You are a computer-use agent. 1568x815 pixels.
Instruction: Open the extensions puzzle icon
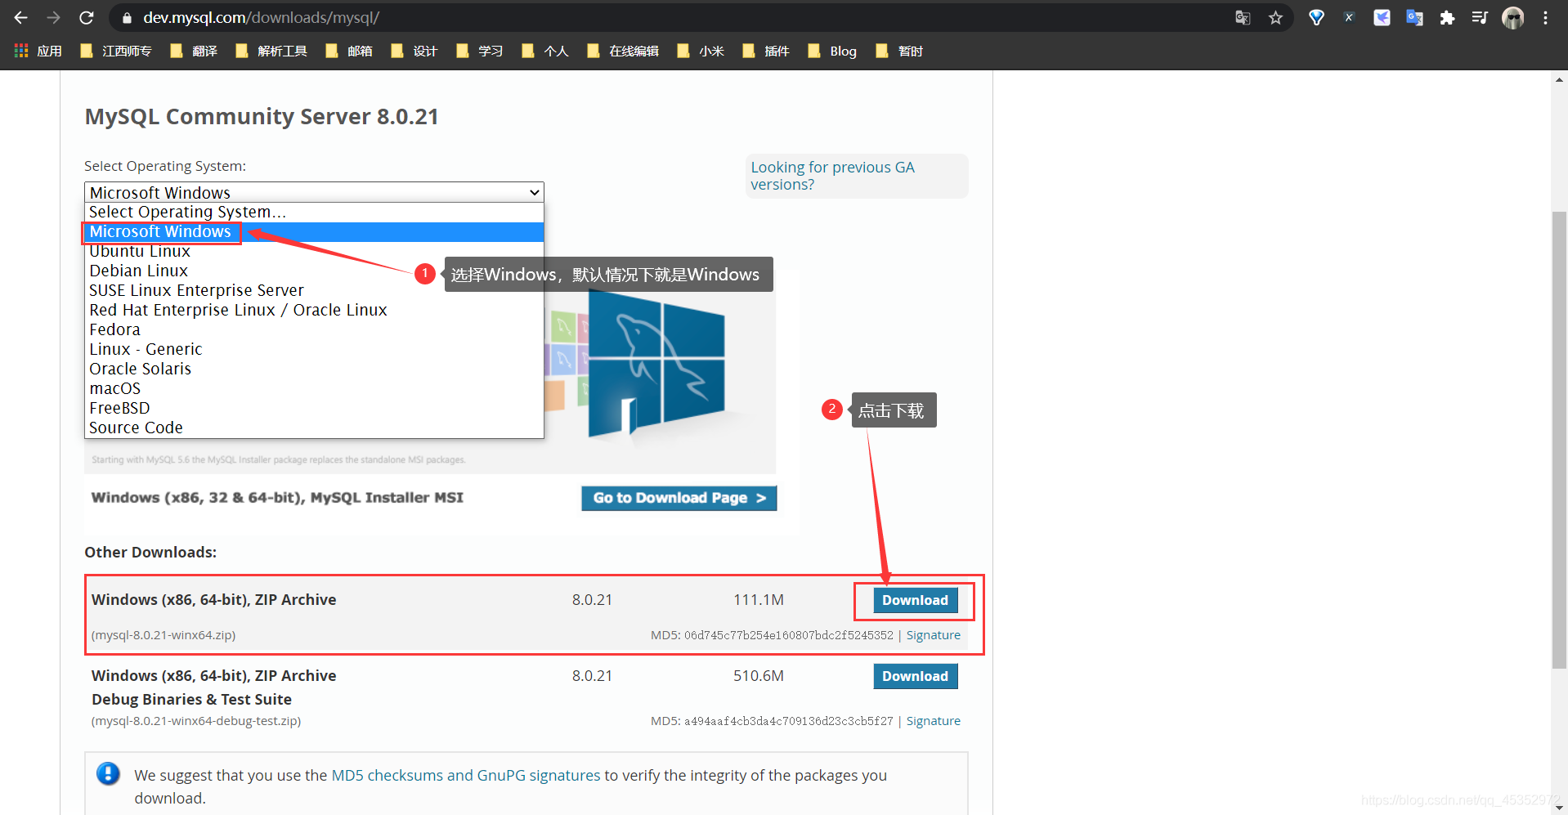(1447, 17)
